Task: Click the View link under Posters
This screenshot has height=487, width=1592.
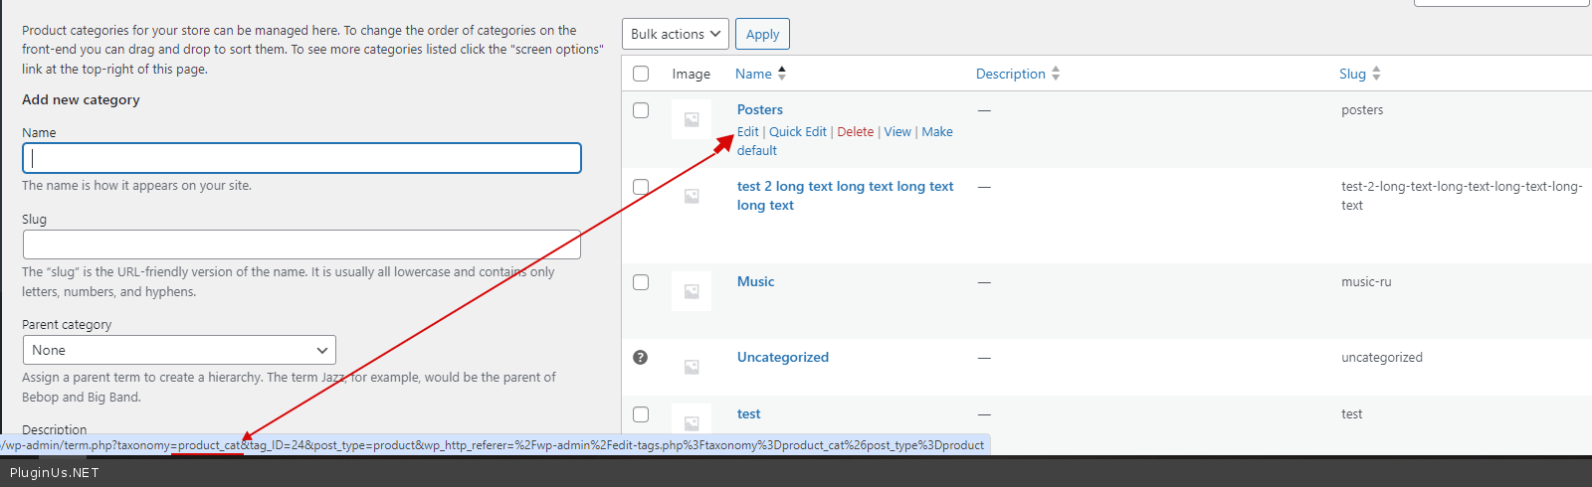Action: pos(896,131)
